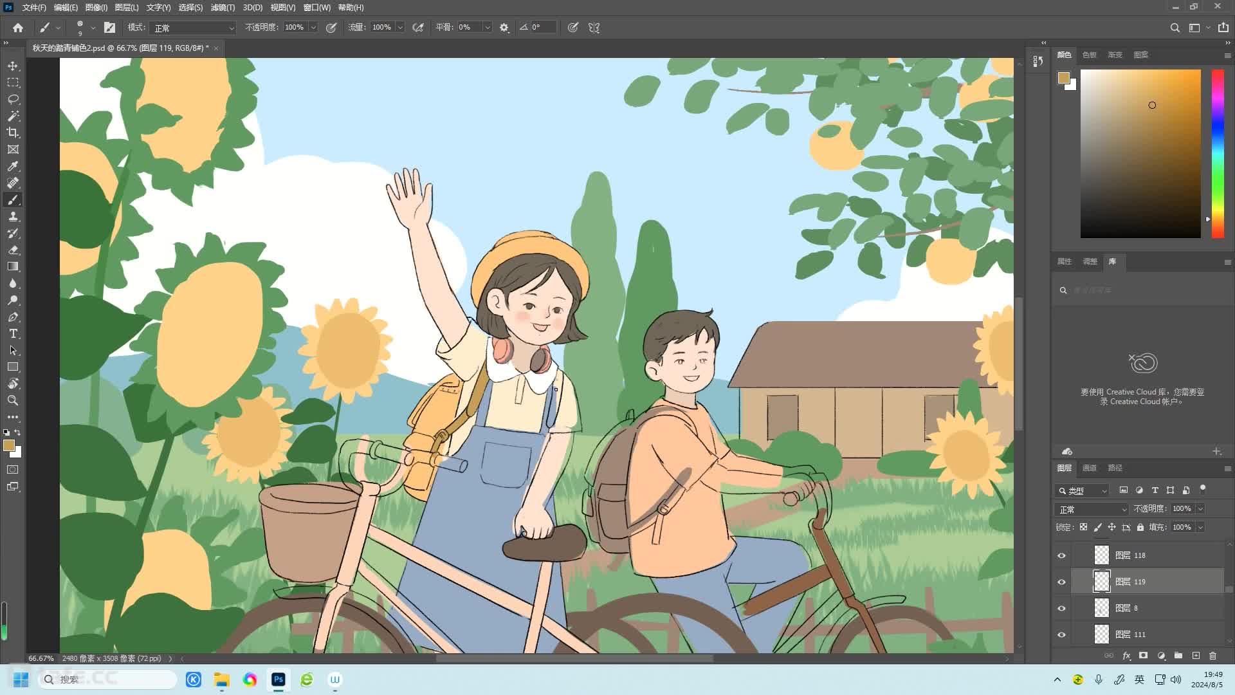
Task: Toggle lock all padlock icon
Action: [1140, 527]
